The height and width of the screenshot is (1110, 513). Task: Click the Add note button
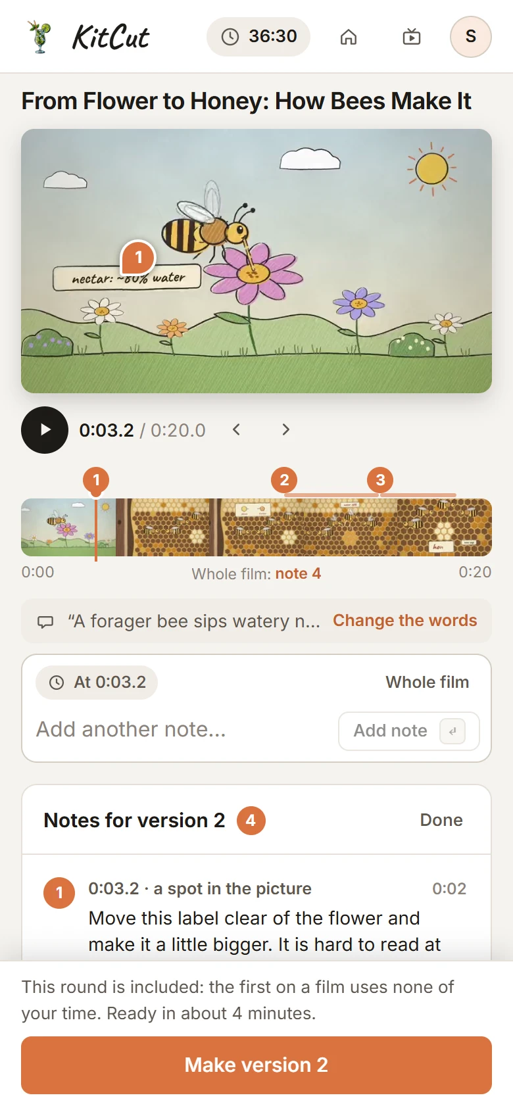[x=409, y=731]
